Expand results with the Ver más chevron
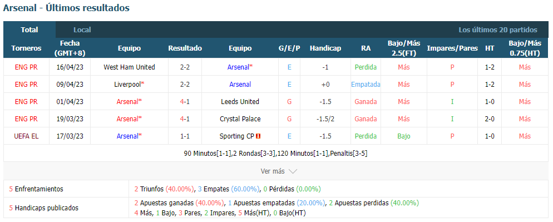Image resolution: width=553 pixels, height=222 pixels. pos(293,171)
